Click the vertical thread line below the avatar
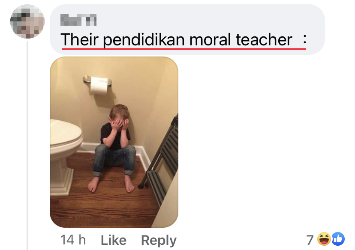This screenshot has height=250, width=355. [x=27, y=146]
